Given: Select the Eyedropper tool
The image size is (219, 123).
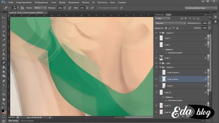Looking at the screenshot, I should (4, 40).
